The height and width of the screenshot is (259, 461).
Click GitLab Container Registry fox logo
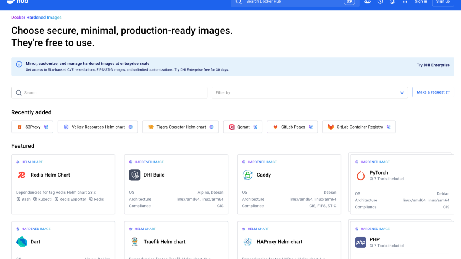point(331,127)
